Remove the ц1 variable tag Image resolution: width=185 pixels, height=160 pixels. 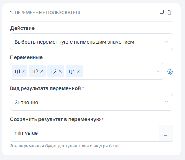(x=23, y=71)
